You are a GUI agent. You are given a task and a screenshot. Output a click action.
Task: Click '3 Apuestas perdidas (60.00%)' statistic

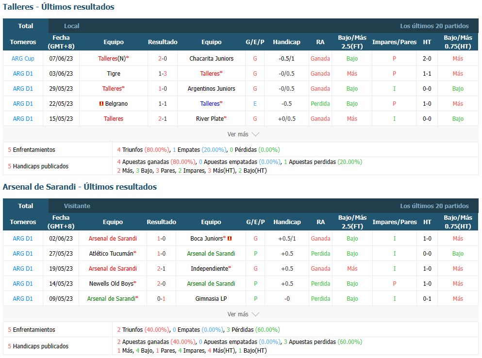(323, 342)
